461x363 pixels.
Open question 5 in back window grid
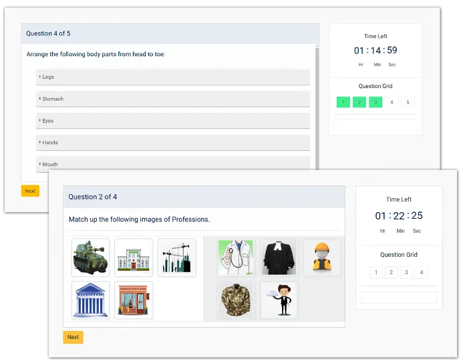click(x=408, y=102)
